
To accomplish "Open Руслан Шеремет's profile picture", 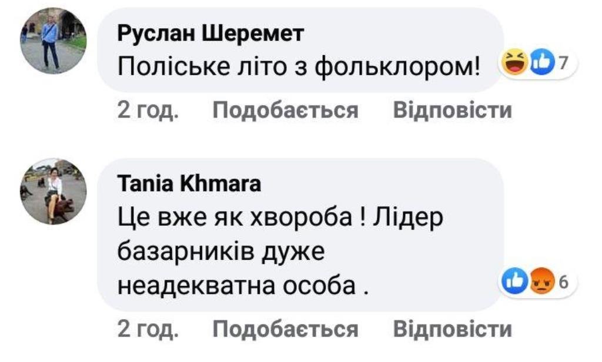I will click(53, 41).
